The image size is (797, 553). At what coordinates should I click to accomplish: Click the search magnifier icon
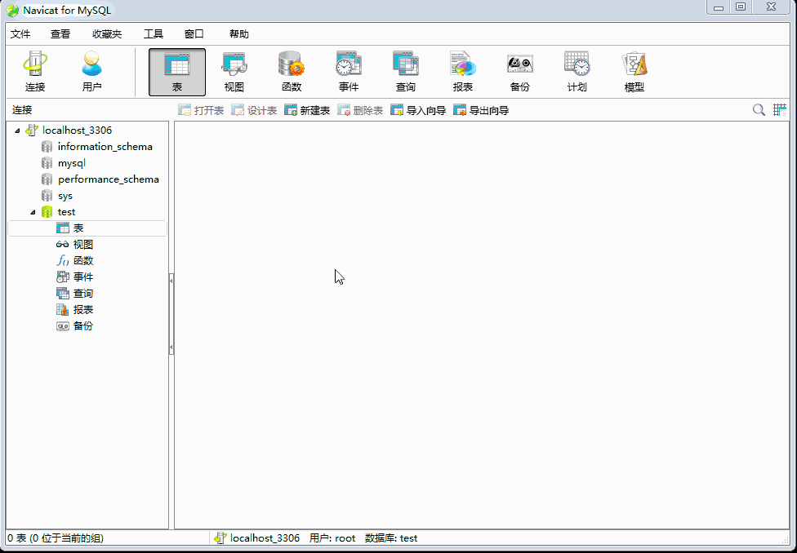[x=759, y=109]
